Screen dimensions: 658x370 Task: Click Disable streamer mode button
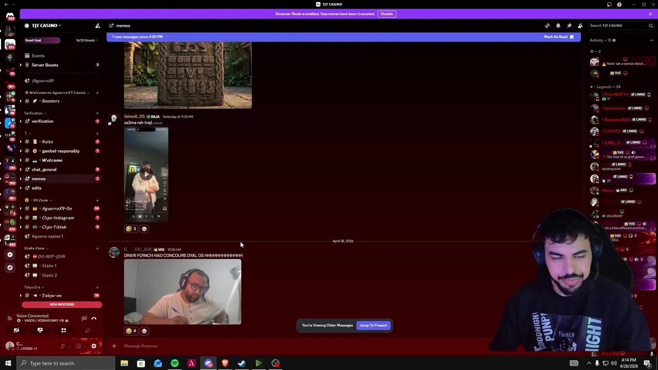coord(387,14)
